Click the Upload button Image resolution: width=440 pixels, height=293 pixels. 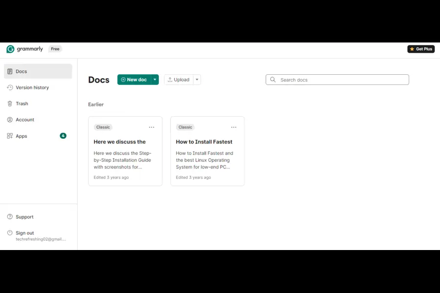click(x=179, y=79)
